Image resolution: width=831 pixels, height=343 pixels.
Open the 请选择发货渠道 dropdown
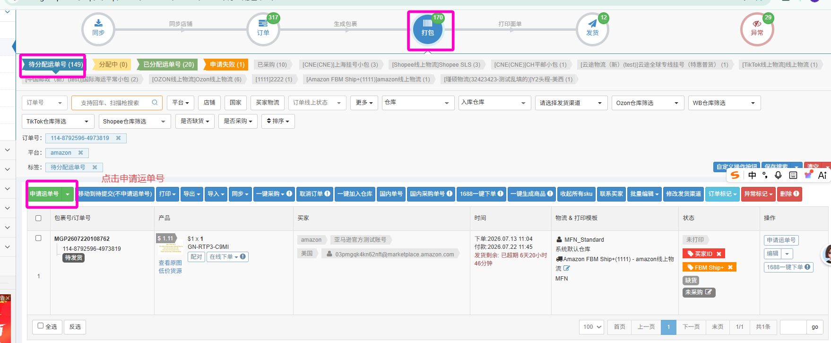coord(571,103)
